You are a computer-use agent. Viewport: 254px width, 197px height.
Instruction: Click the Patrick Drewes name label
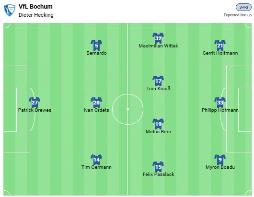[35, 110]
